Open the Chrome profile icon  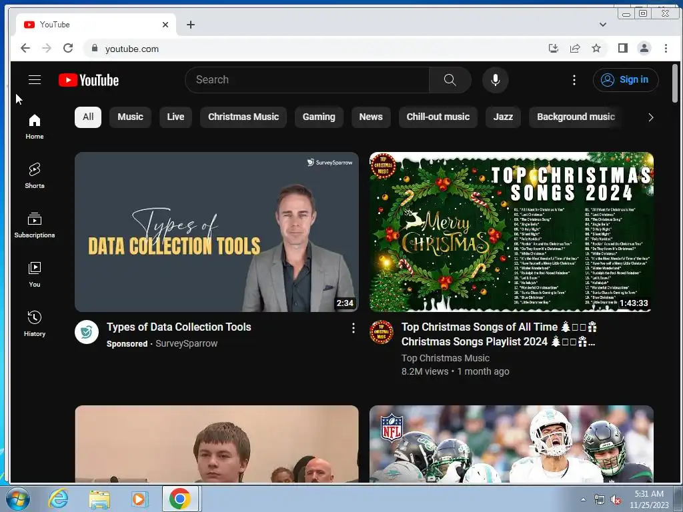point(644,48)
